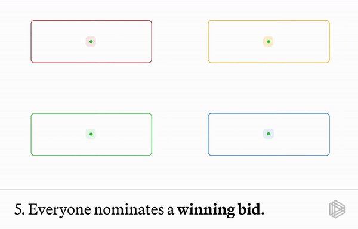This screenshot has width=358, height=229.
Task: Click the layered triangle logo icon
Action: (x=337, y=209)
